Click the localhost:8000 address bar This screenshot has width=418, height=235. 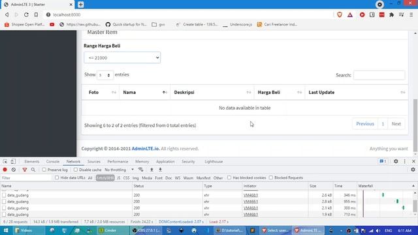(x=187, y=14)
